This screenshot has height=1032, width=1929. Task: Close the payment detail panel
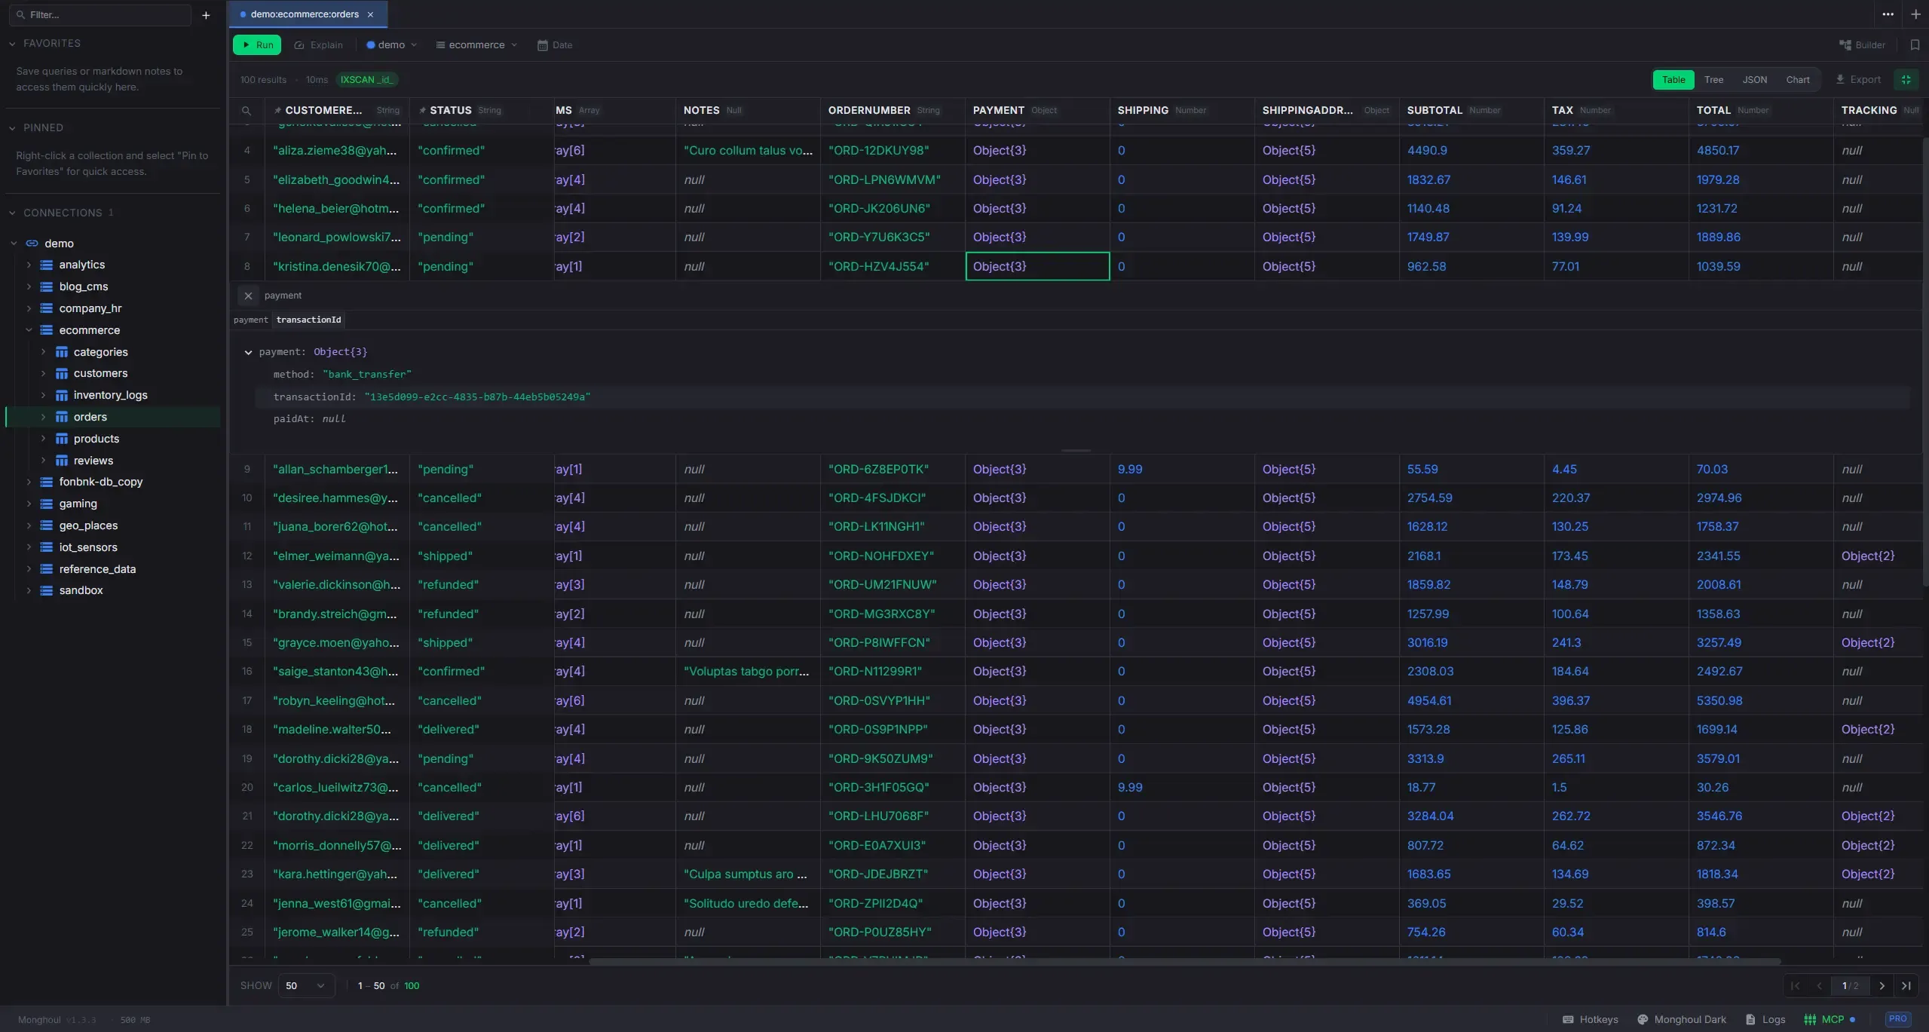point(248,296)
